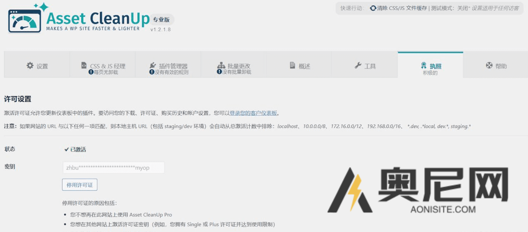Select the 概述 tab
Image resolution: width=528 pixels, height=232 pixels.
[299, 65]
